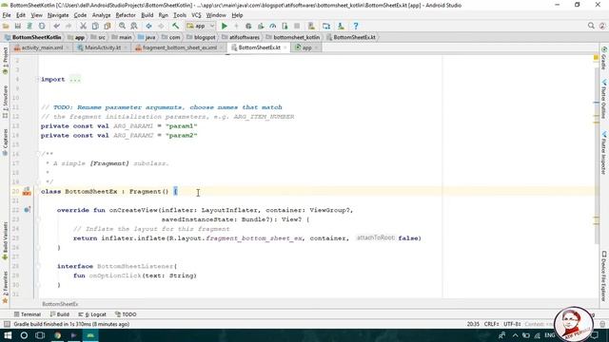Screen dimensions: 609x342
Task: Toggle the Device File Explorer panel
Action: pyautogui.click(x=604, y=276)
